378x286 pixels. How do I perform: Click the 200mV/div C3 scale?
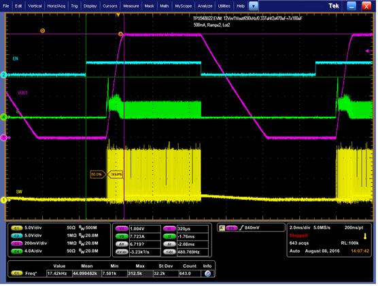tap(35, 243)
